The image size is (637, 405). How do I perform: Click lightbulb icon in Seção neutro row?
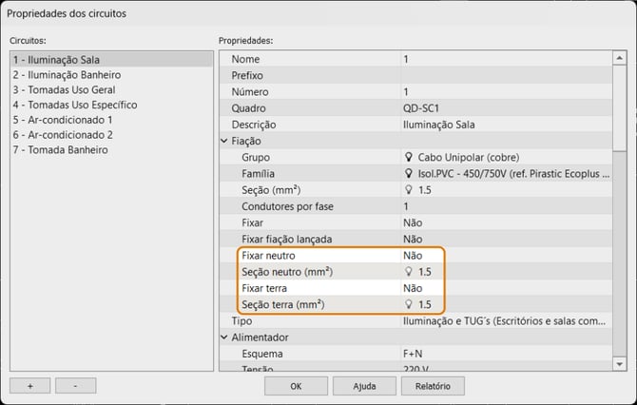coord(409,272)
